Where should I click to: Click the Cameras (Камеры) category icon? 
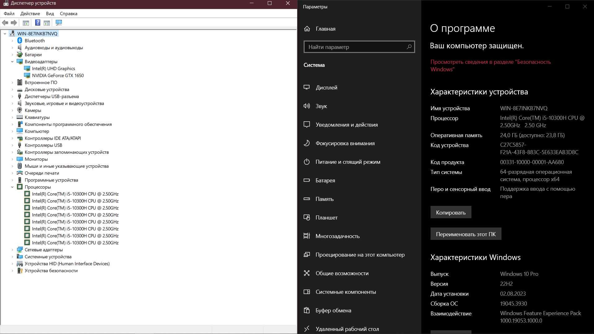[x=20, y=110]
